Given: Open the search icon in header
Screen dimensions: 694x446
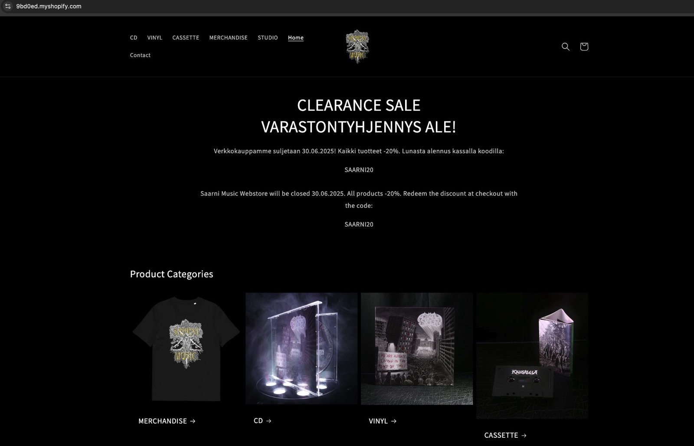Looking at the screenshot, I should click(x=566, y=46).
